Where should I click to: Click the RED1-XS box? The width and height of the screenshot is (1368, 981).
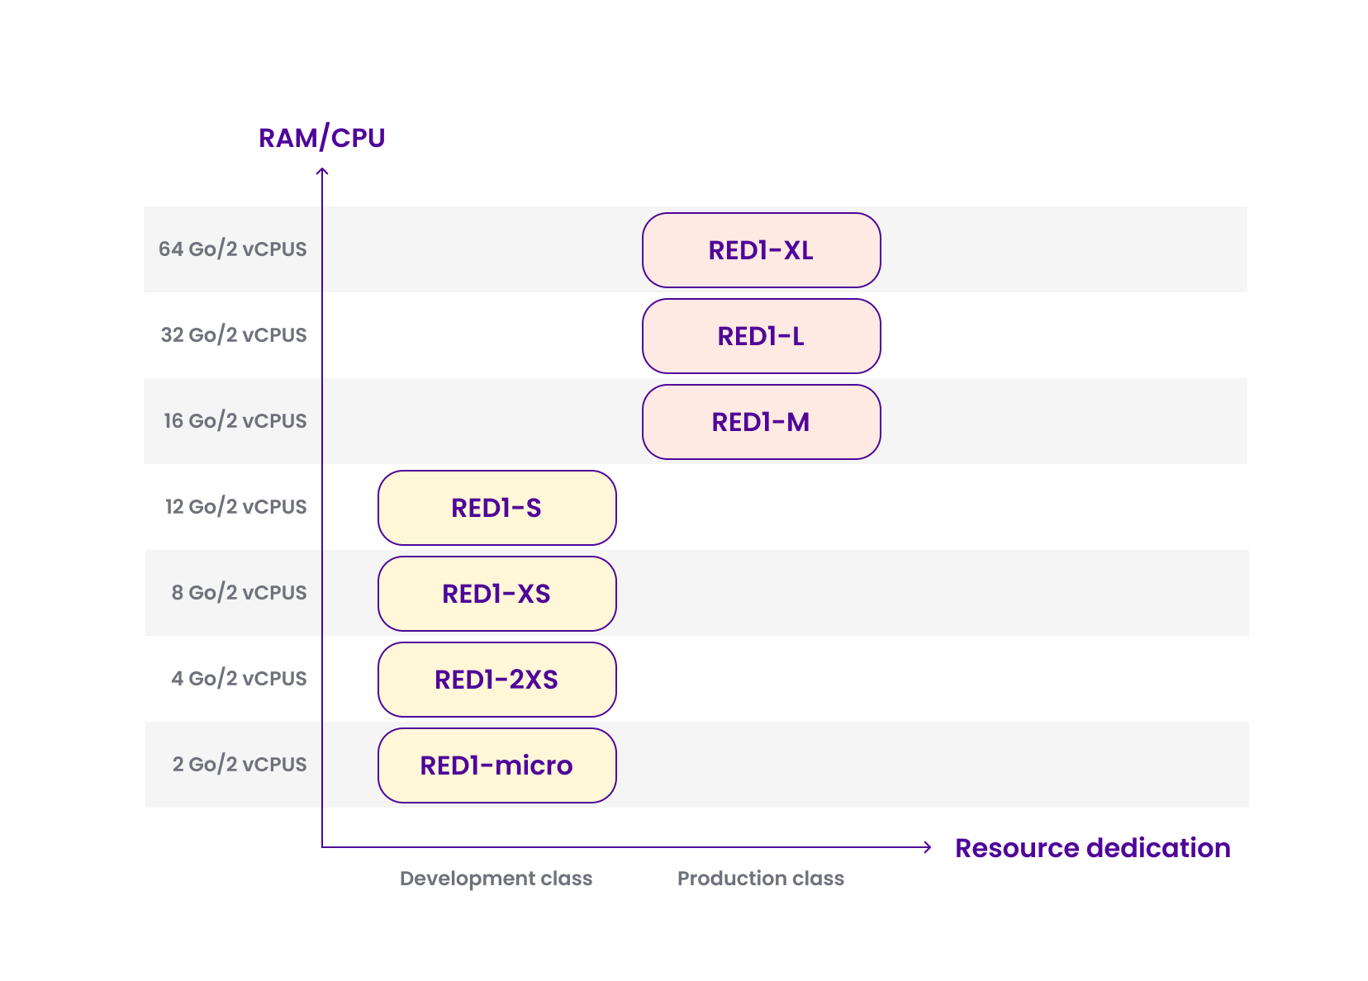tap(496, 594)
